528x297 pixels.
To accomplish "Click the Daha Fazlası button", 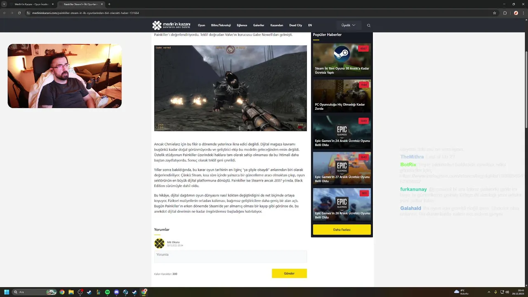I will tap(342, 229).
